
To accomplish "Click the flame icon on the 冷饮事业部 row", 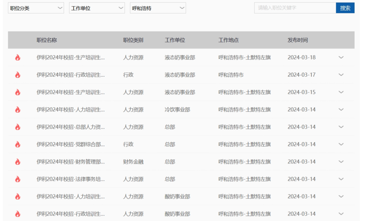I will tap(18, 109).
